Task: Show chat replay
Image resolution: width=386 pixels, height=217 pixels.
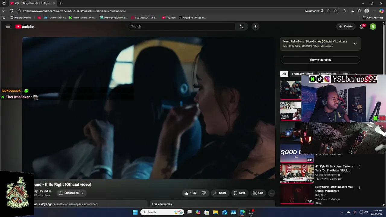Action: pyautogui.click(x=320, y=60)
